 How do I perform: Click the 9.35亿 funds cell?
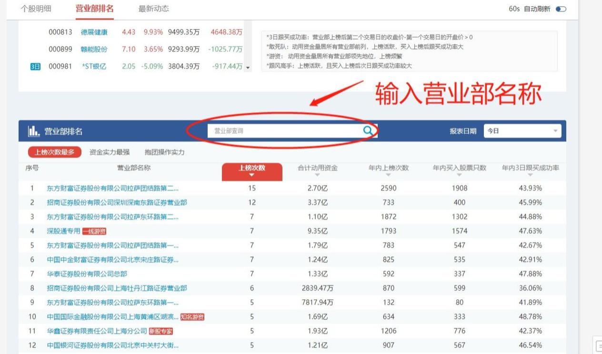coord(318,231)
